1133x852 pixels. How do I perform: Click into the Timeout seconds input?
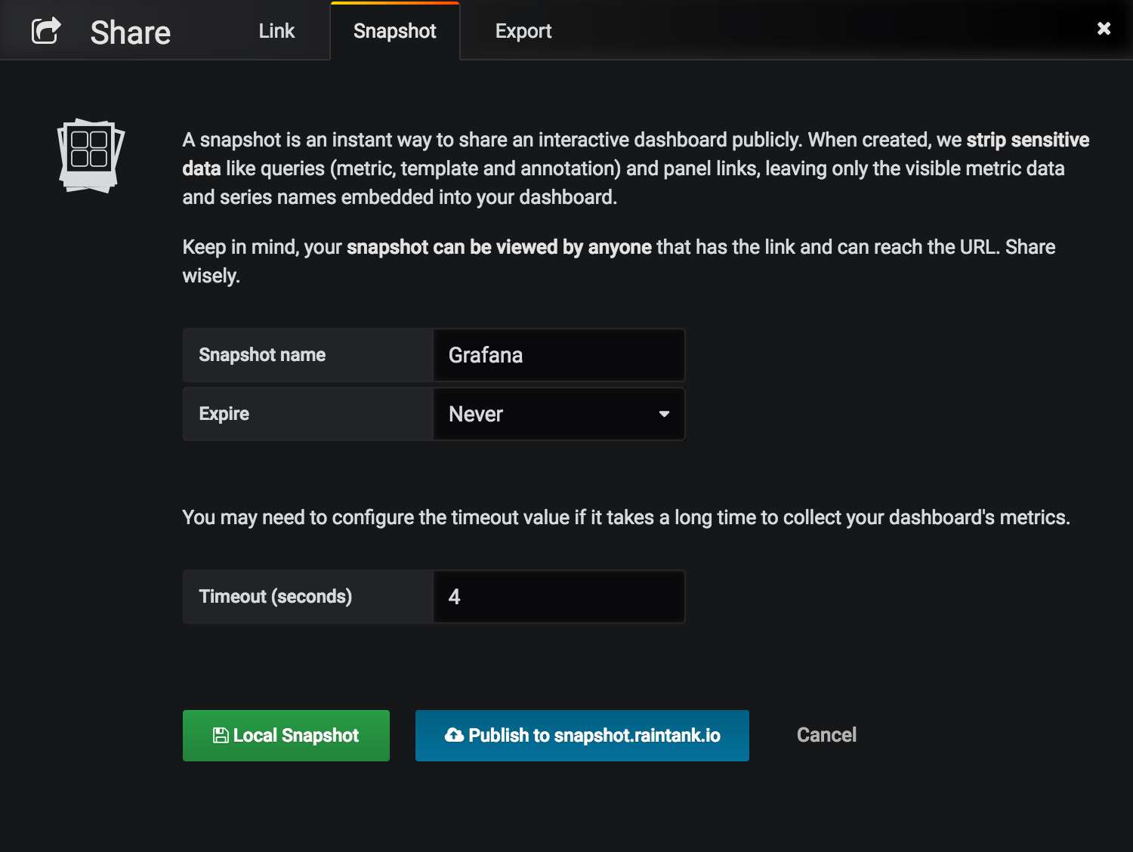(558, 597)
